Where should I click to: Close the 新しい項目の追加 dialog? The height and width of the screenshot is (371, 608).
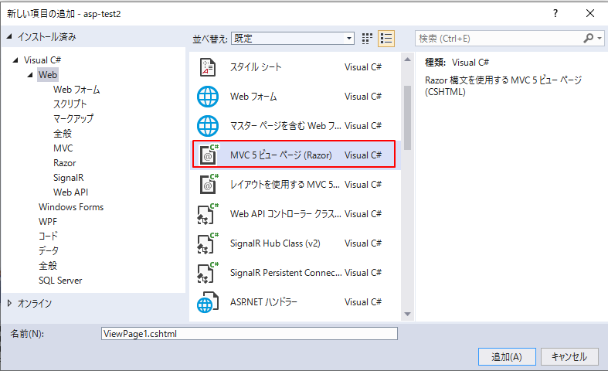click(590, 14)
